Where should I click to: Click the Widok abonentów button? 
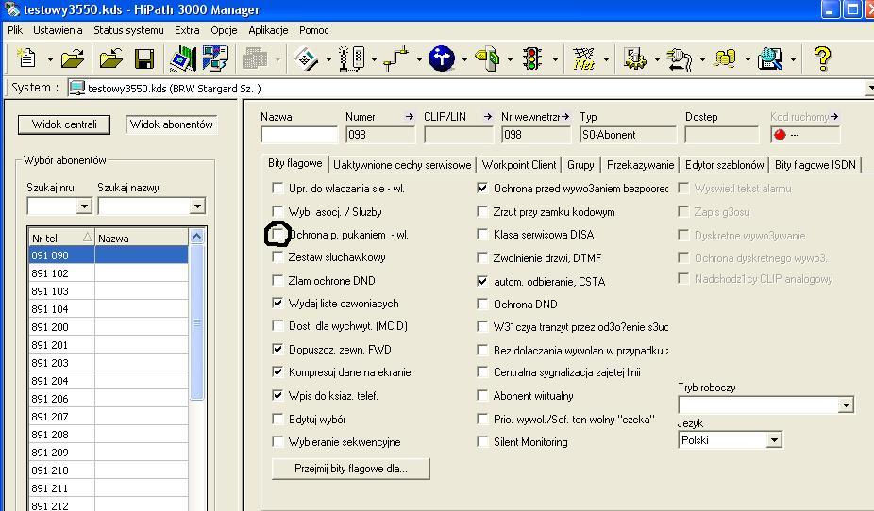pos(171,124)
